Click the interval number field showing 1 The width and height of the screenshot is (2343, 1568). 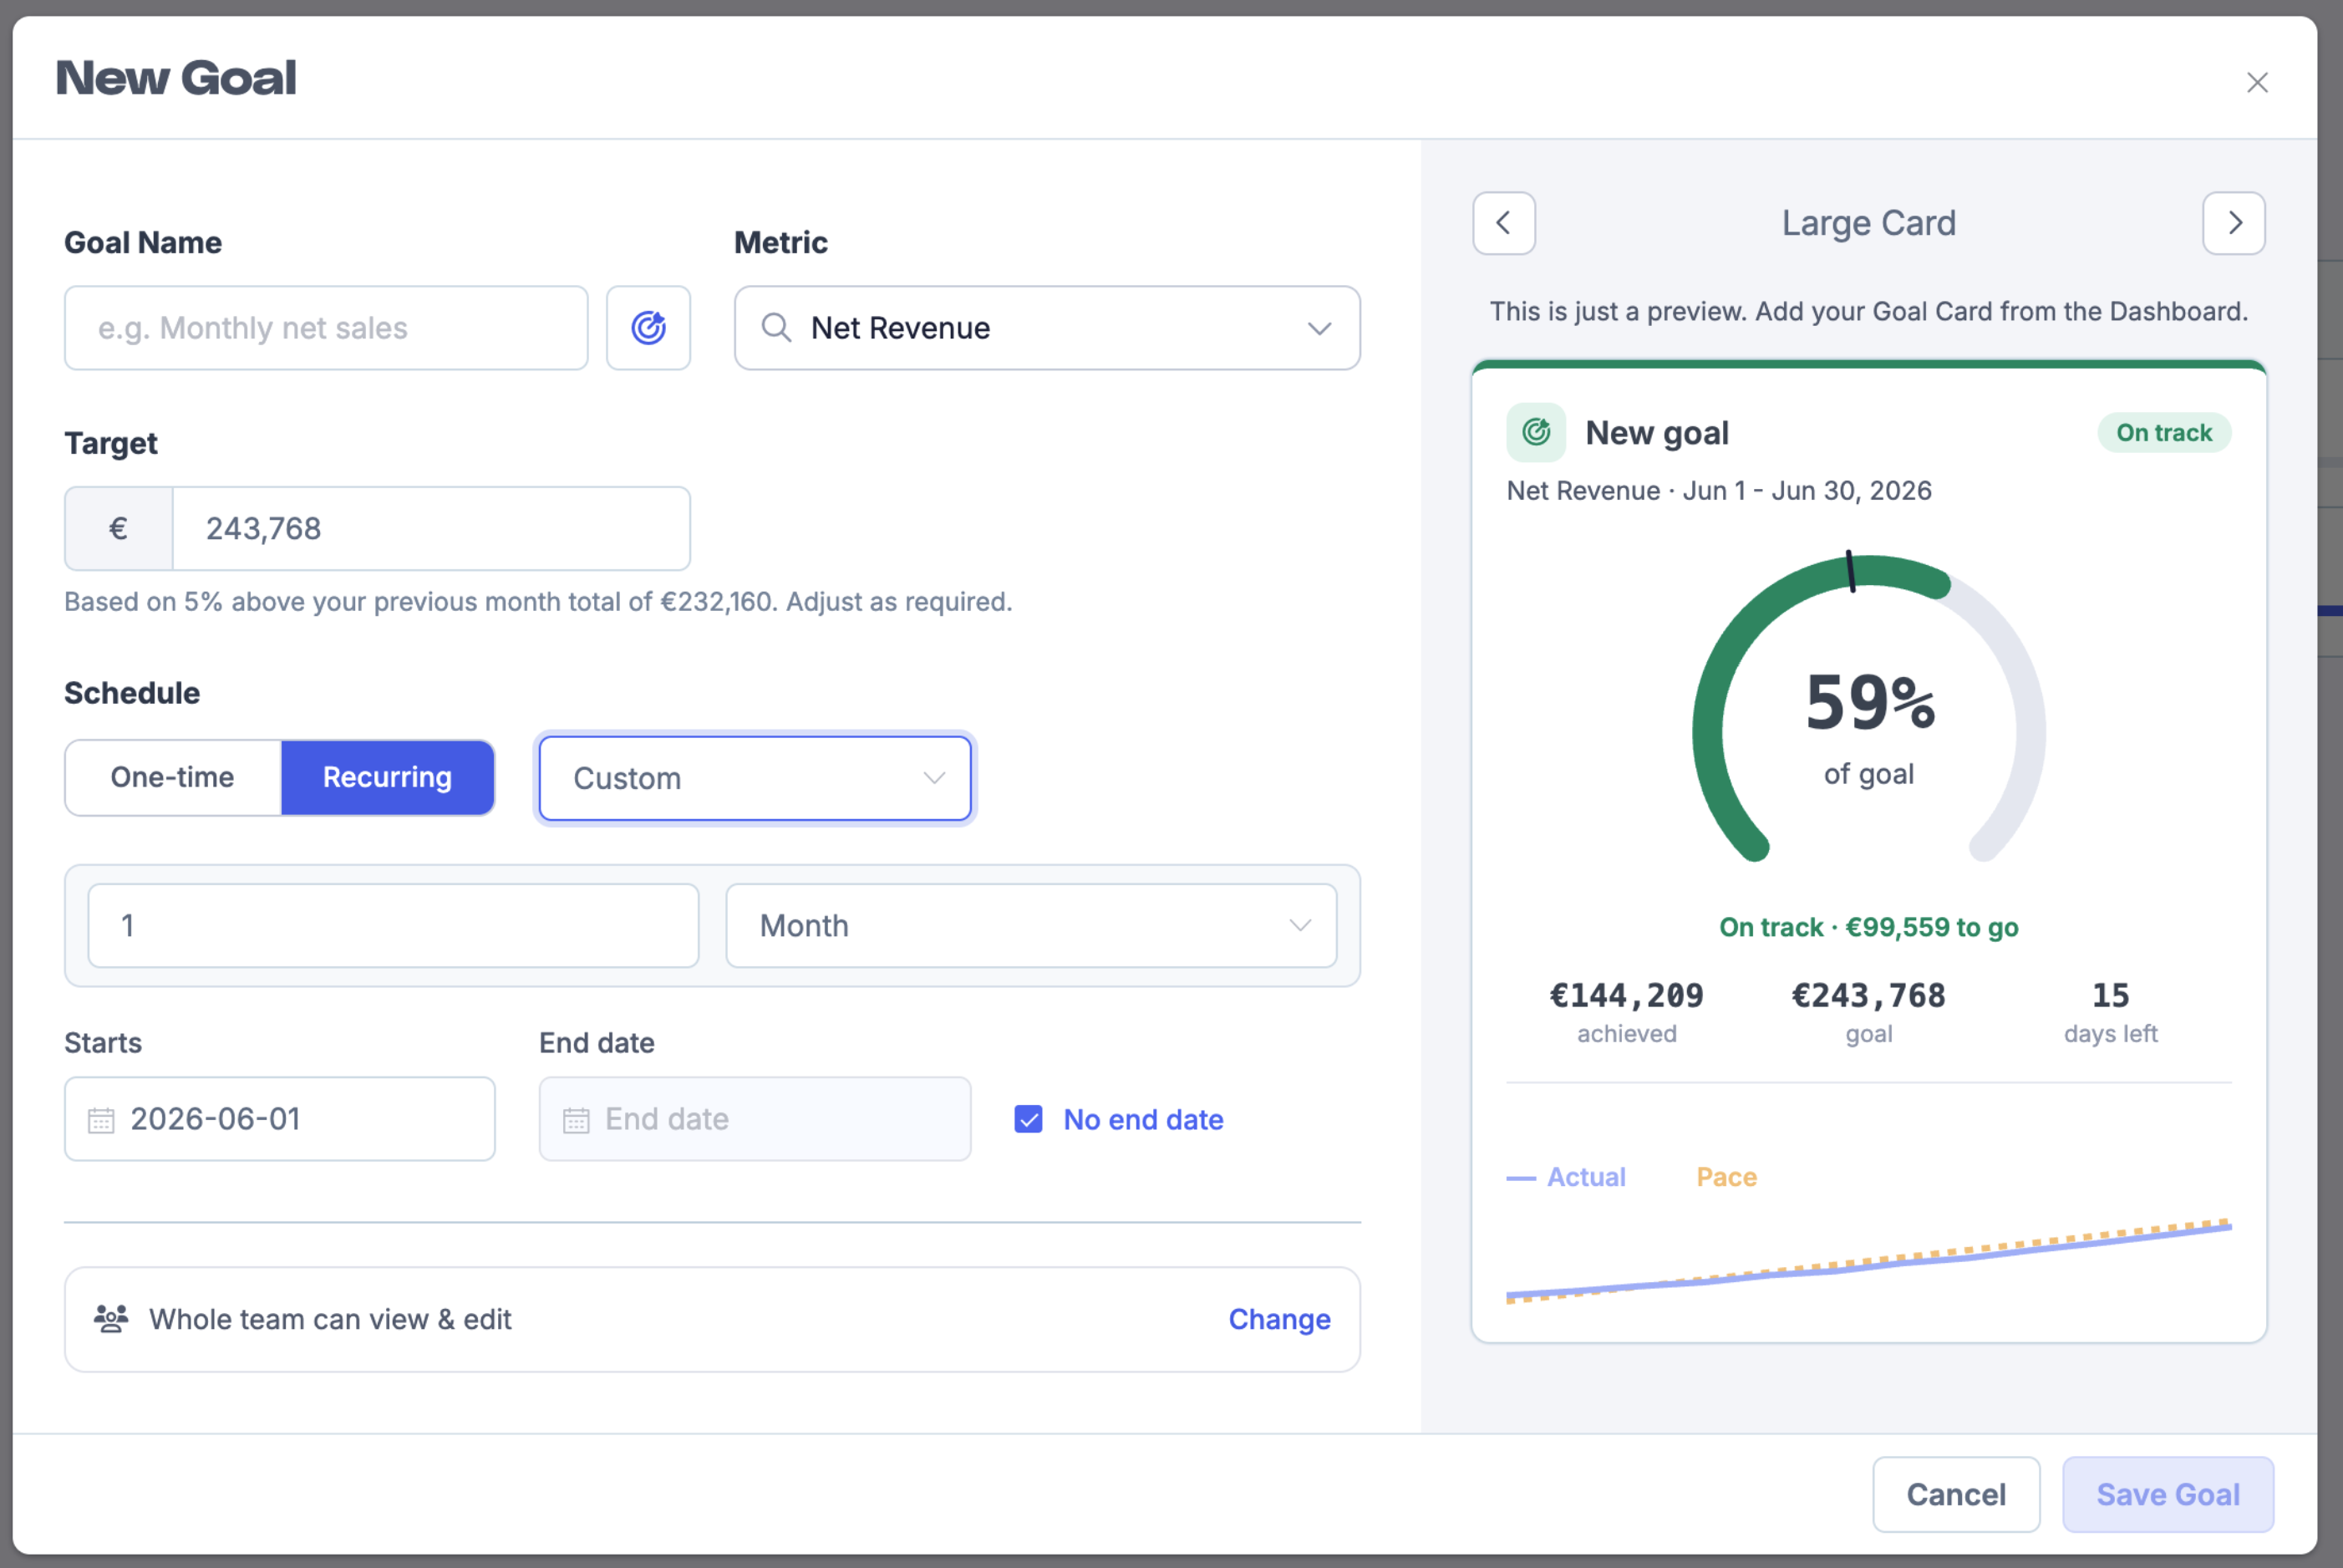[x=393, y=925]
